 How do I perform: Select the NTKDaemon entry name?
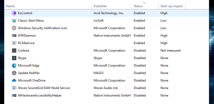click(27, 36)
